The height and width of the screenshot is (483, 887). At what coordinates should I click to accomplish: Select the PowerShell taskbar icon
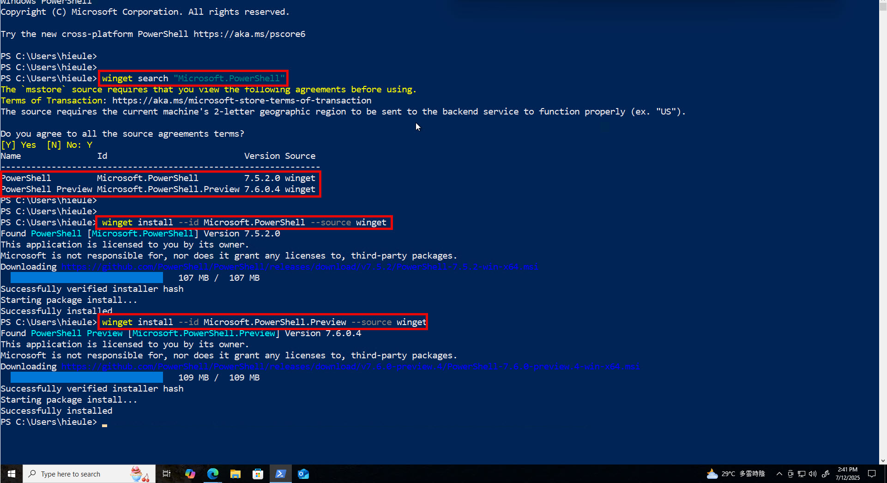point(280,474)
